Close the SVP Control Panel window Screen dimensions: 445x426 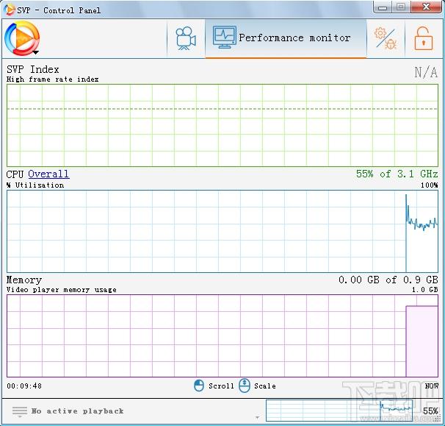426,7
